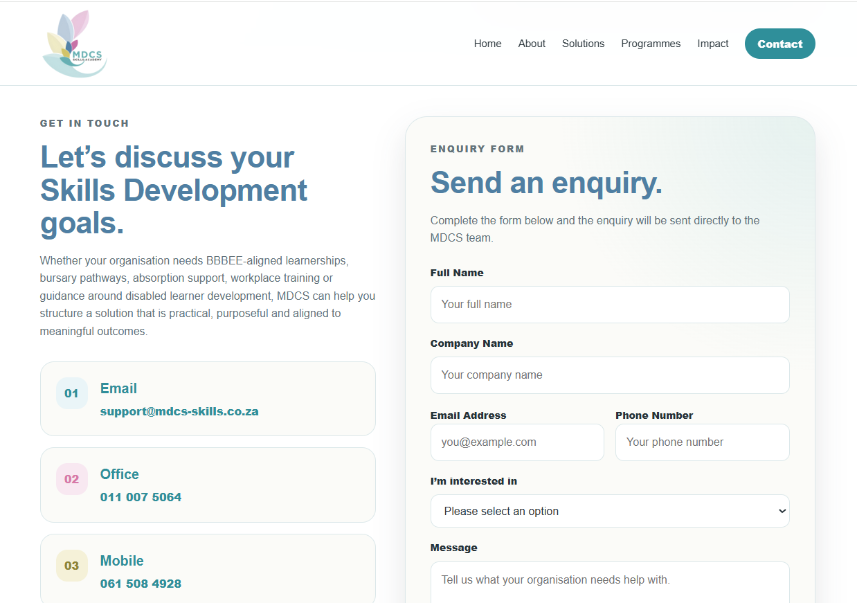The height and width of the screenshot is (603, 857).
Task: Click the support@mdcs-skills.co.za email link
Action: click(x=179, y=411)
